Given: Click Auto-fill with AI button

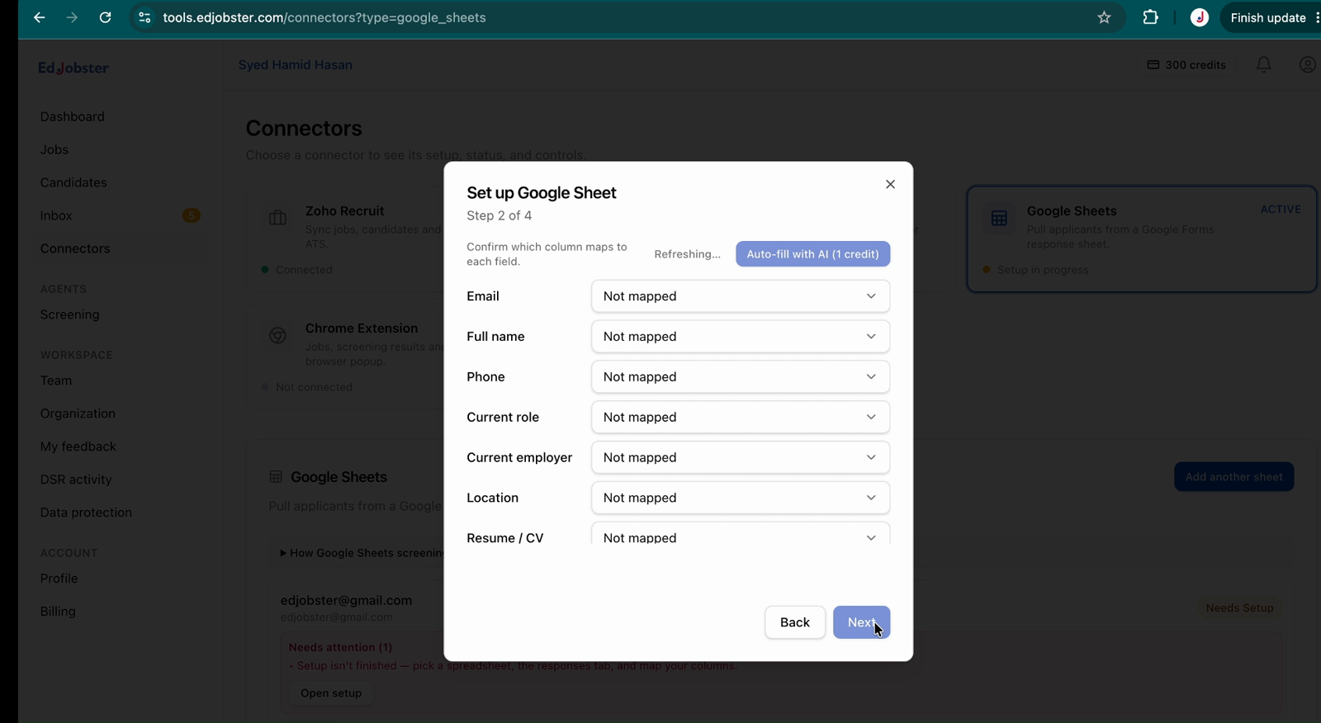Looking at the screenshot, I should [x=812, y=254].
